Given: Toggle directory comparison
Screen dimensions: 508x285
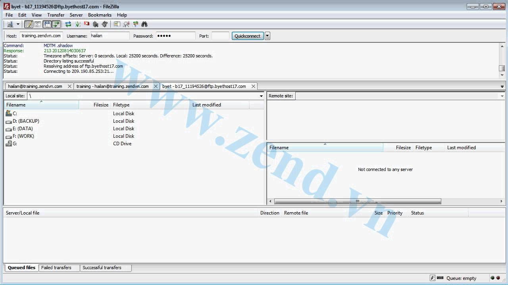Looking at the screenshot, I should coord(126,24).
